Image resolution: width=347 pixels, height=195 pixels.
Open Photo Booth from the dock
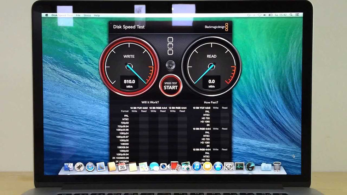(x=175, y=166)
